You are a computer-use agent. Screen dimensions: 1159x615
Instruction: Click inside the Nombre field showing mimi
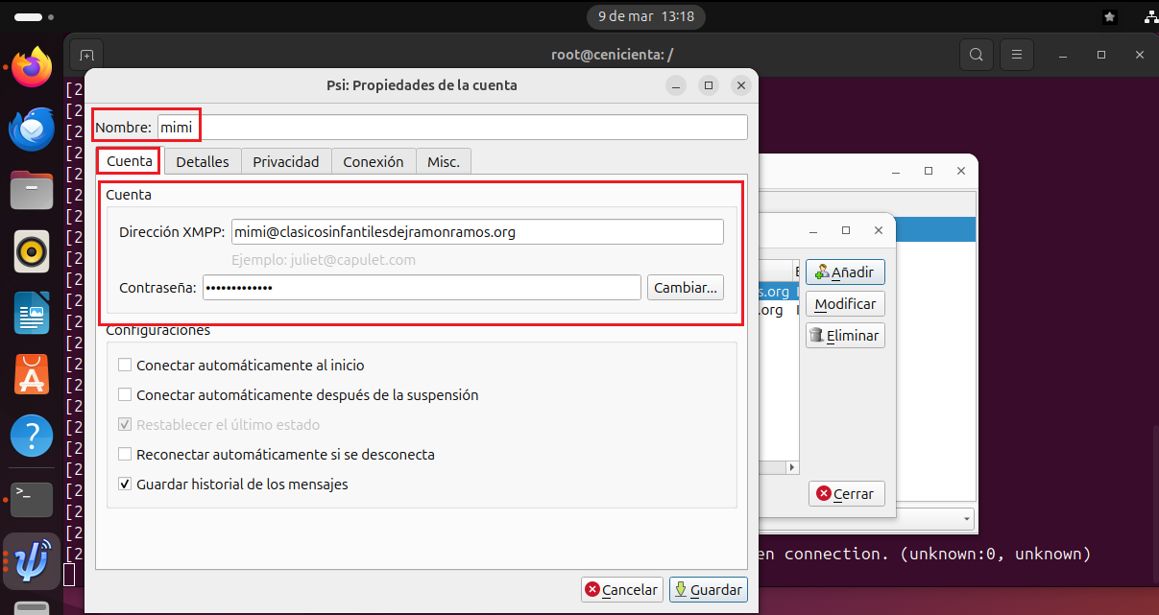384,126
